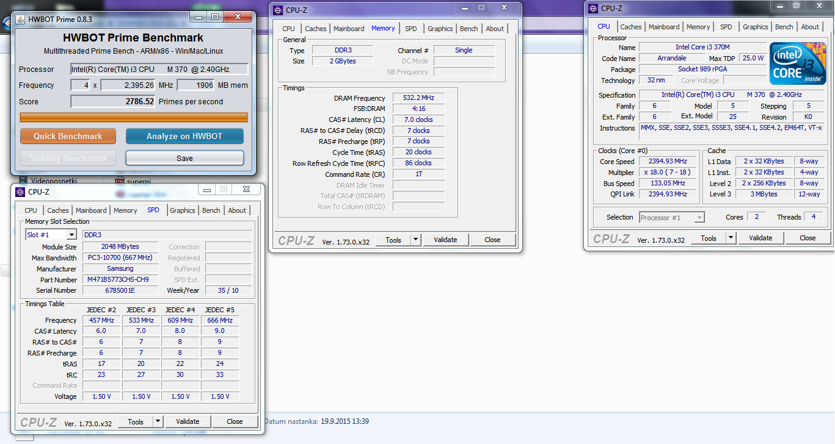Click Tools button in the CPU-Z processor window
Screen dimensions: 835x444
(x=709, y=238)
